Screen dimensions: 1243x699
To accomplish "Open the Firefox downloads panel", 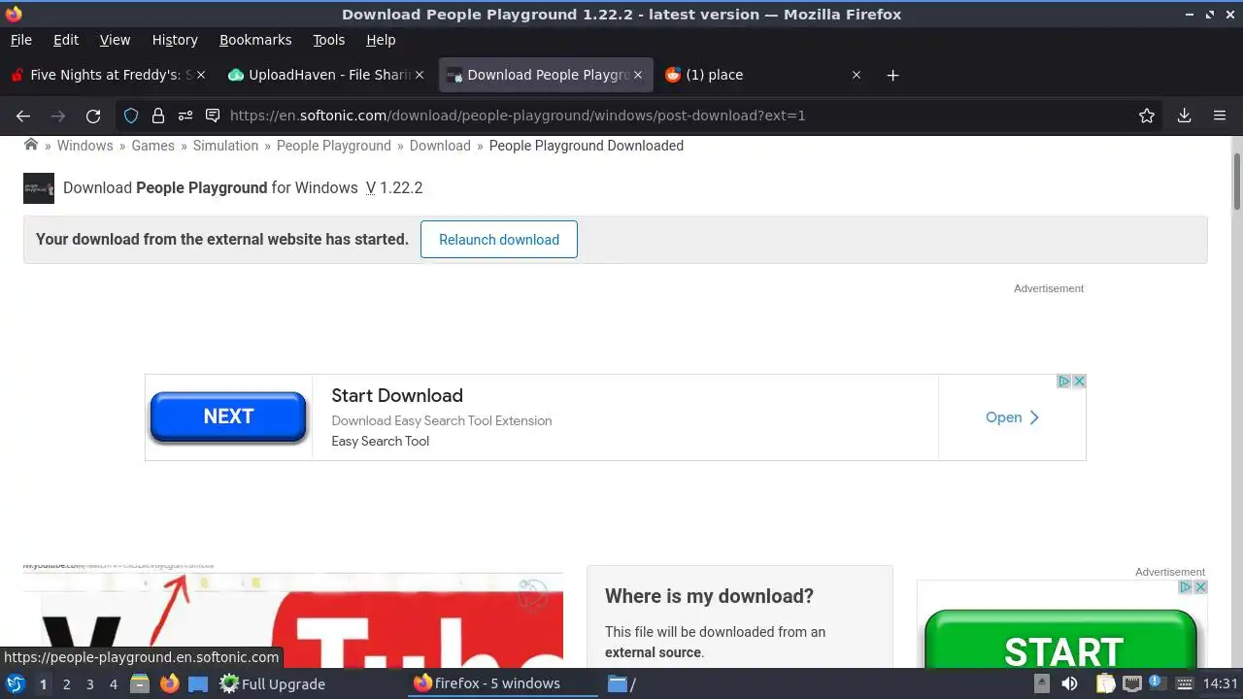I will (1184, 116).
